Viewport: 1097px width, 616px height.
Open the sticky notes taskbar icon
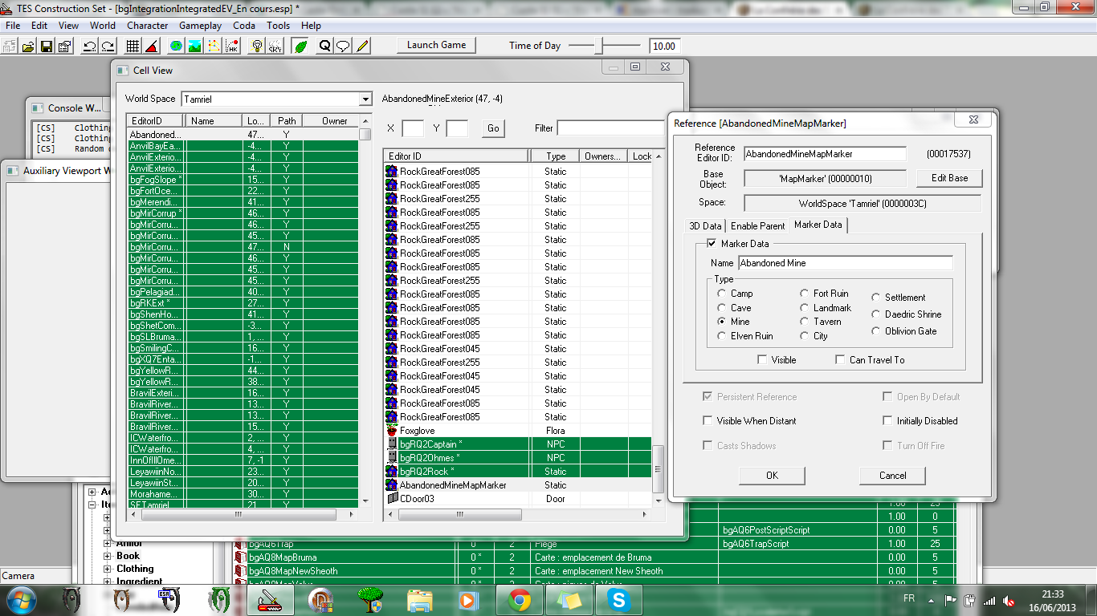tap(569, 599)
